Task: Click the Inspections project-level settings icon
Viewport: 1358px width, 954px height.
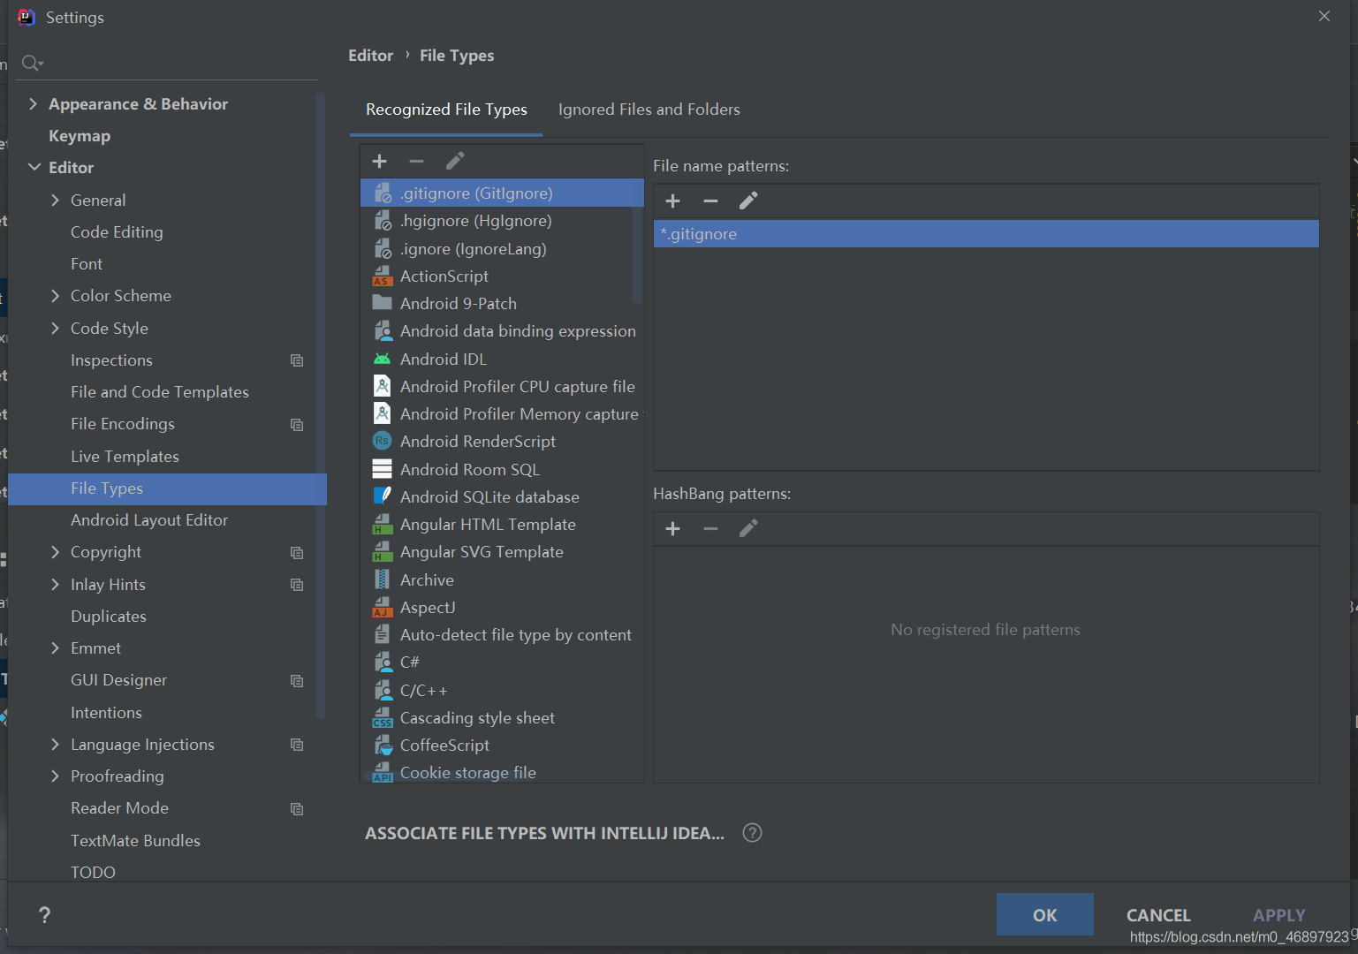Action: pos(297,360)
